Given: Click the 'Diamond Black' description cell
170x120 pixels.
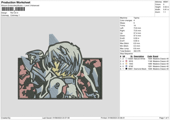Looking at the screenshot, I should [140, 69].
